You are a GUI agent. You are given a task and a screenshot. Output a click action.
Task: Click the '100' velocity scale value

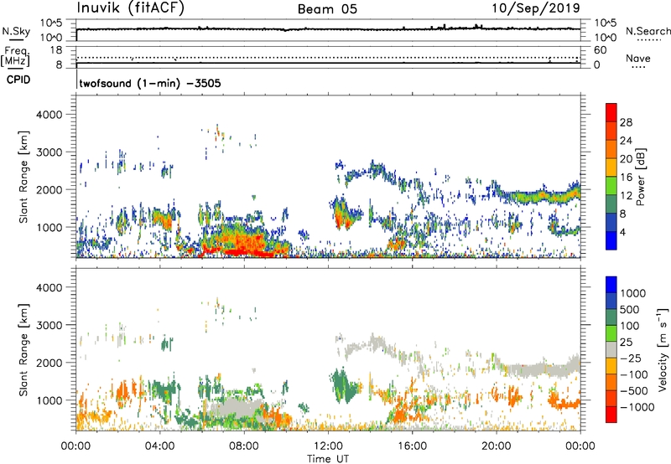point(630,326)
